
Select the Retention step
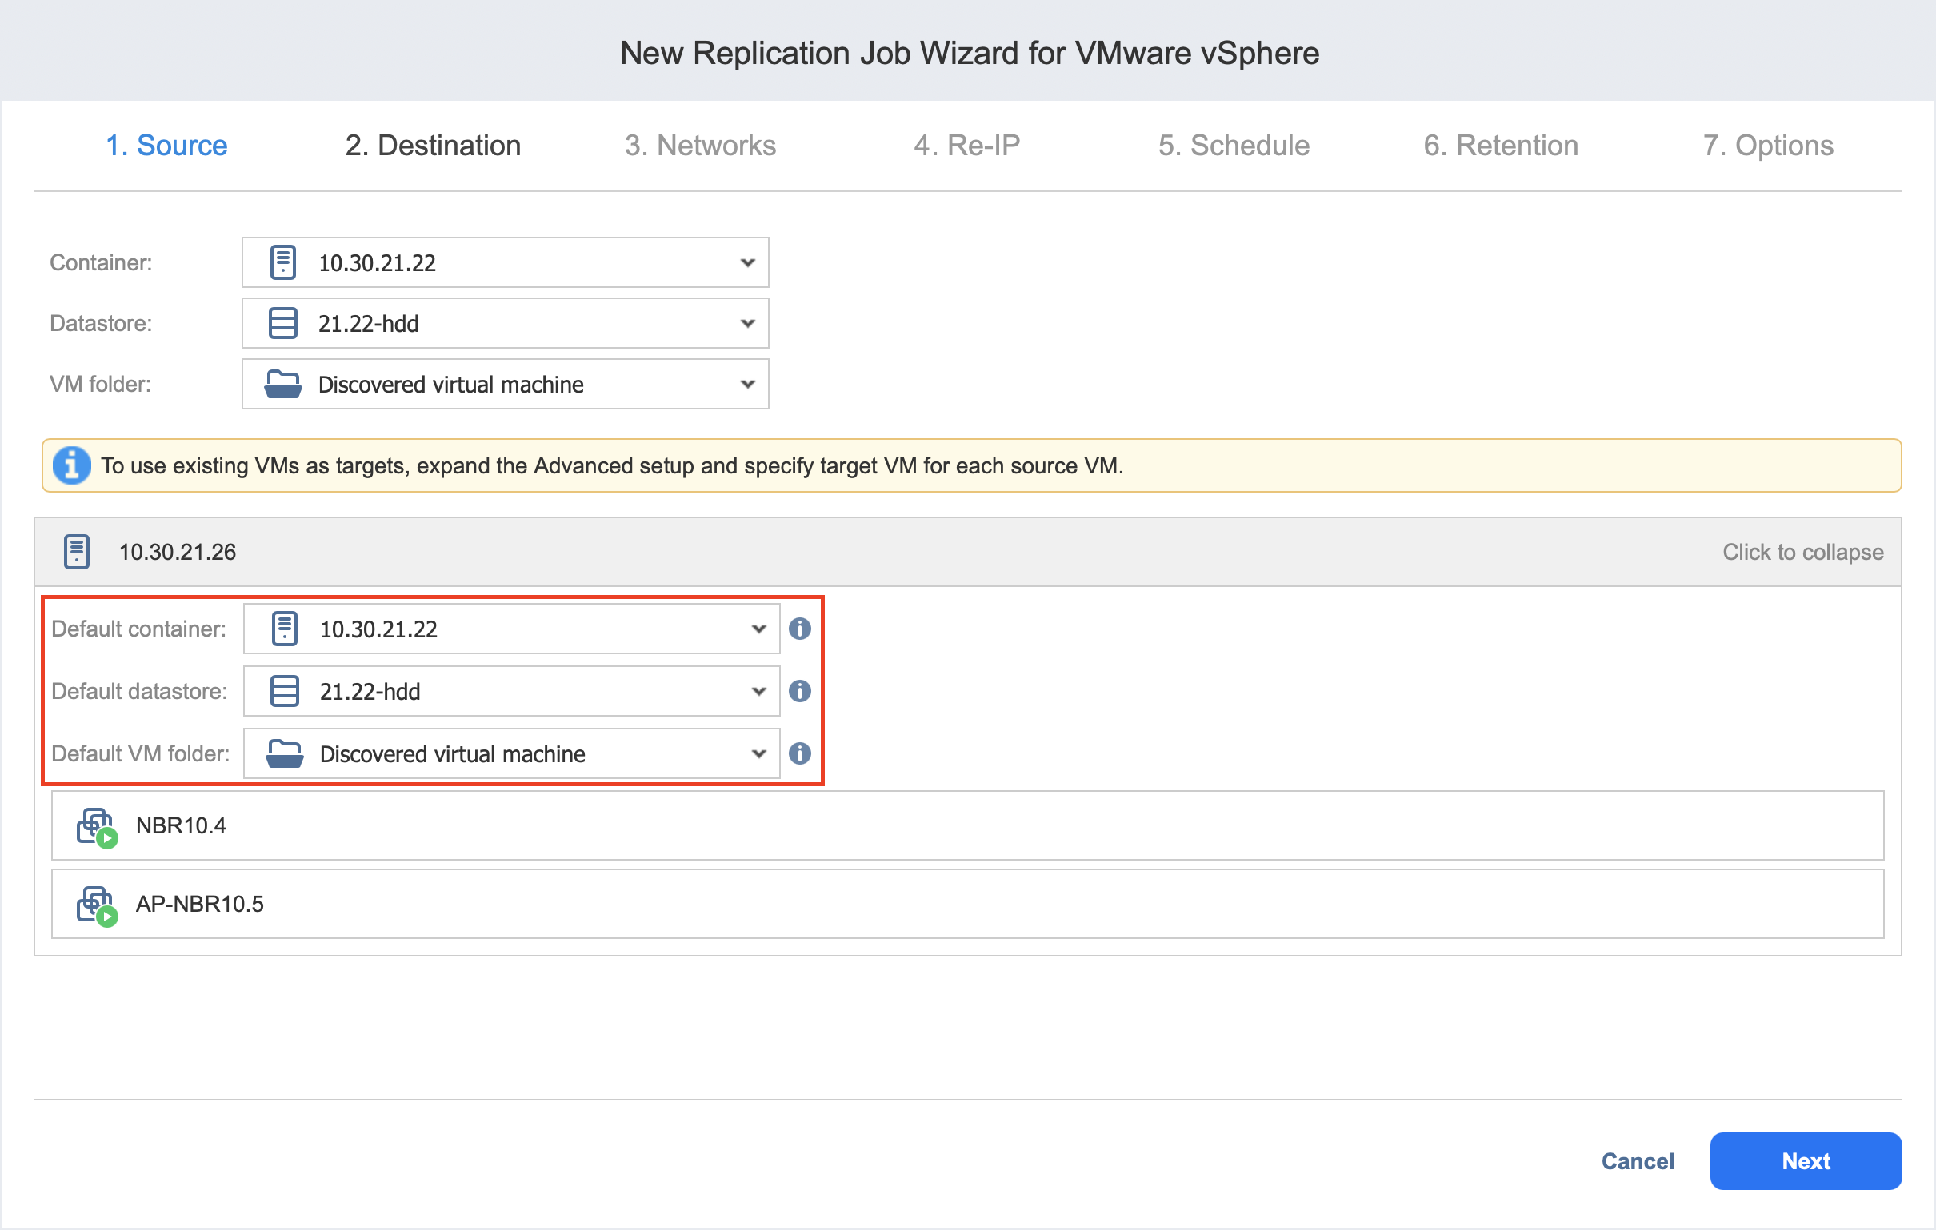[x=1500, y=146]
